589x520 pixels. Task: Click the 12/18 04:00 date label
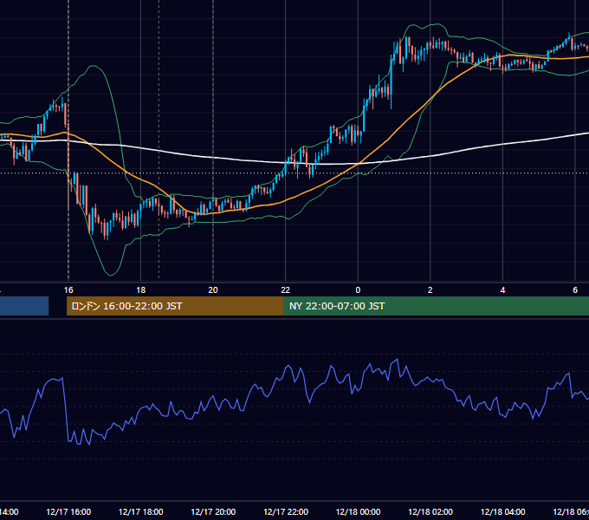pyautogui.click(x=503, y=512)
